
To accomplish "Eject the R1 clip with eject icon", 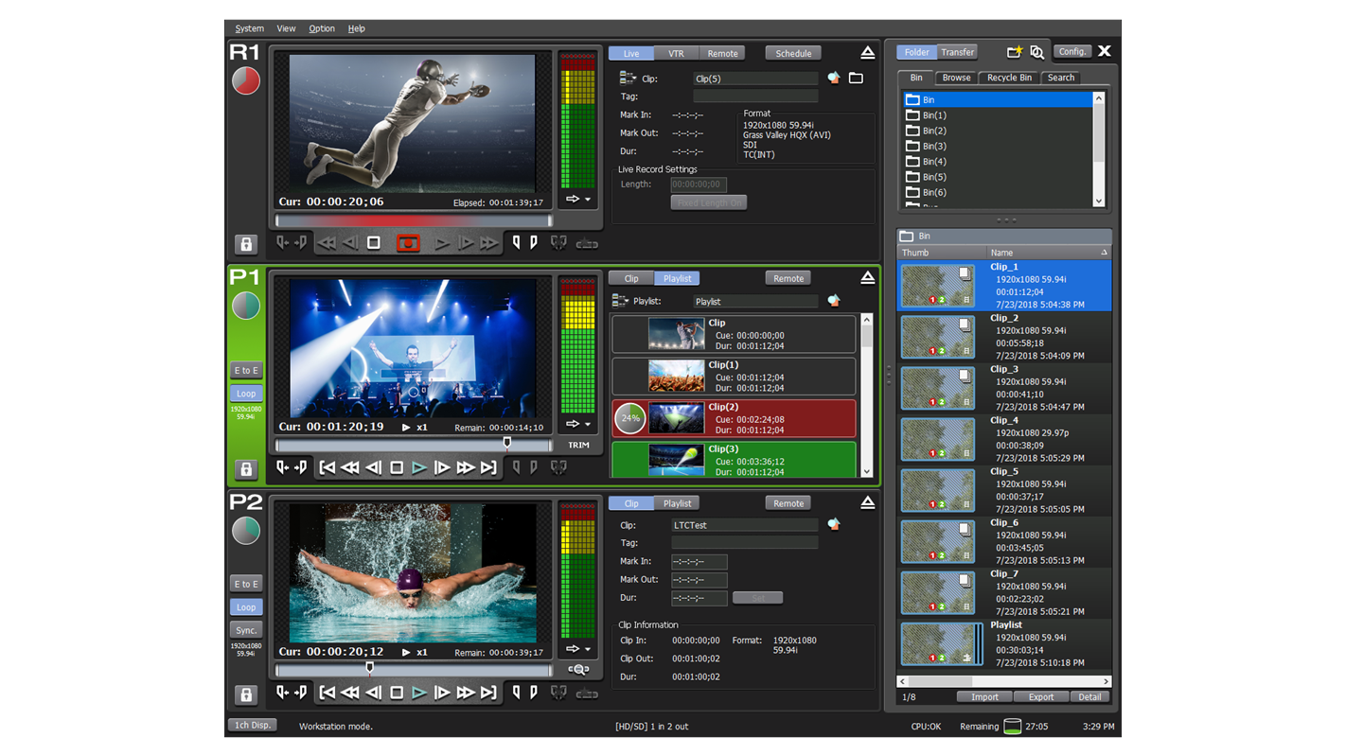I will tap(867, 53).
